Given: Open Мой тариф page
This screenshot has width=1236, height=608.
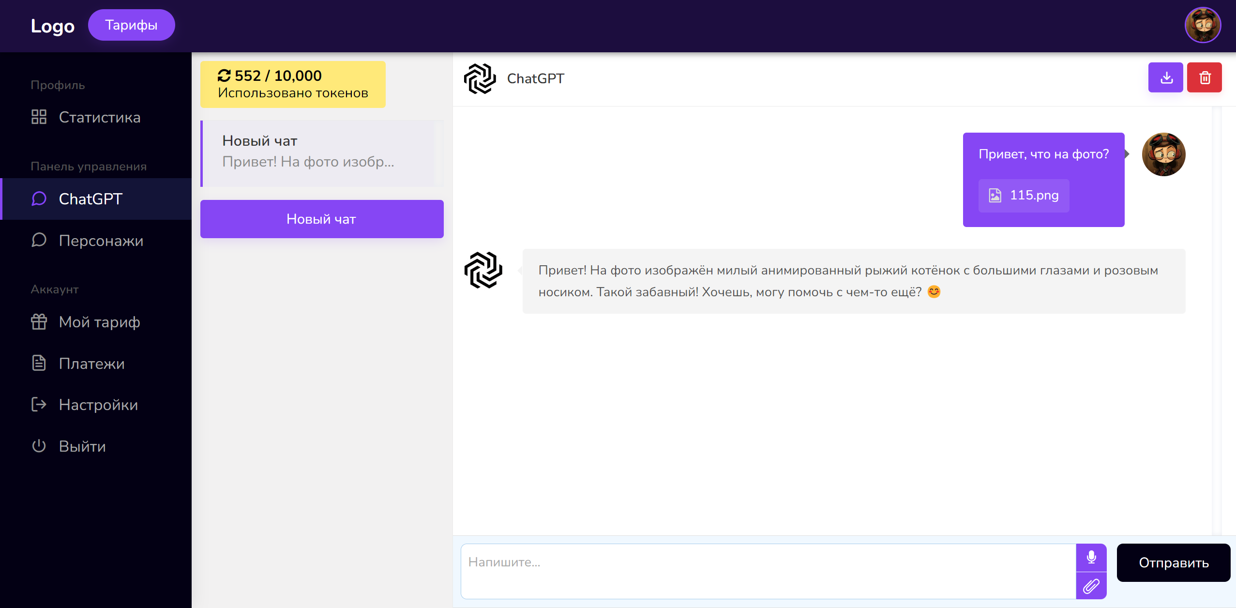Looking at the screenshot, I should 99,322.
